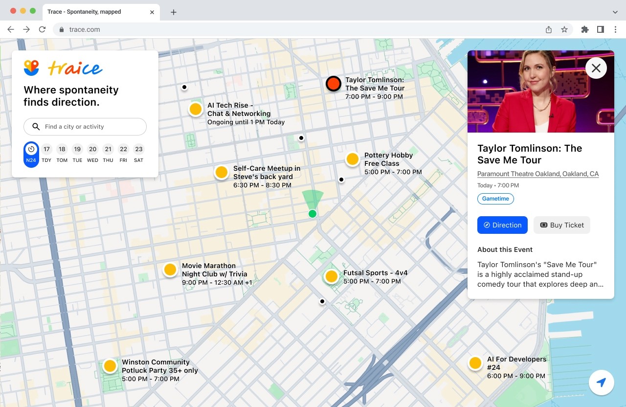Click the Buy Ticket button
This screenshot has height=407, width=626.
(x=562, y=225)
